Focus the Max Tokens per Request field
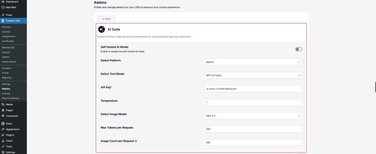This screenshot has width=376, height=154. click(x=253, y=129)
